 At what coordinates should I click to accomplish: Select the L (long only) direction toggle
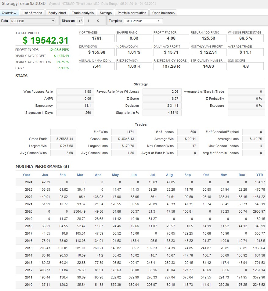coord(89,21)
